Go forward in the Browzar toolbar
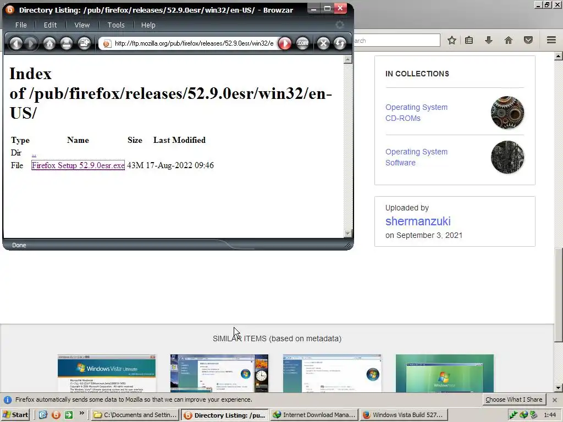 (31, 43)
